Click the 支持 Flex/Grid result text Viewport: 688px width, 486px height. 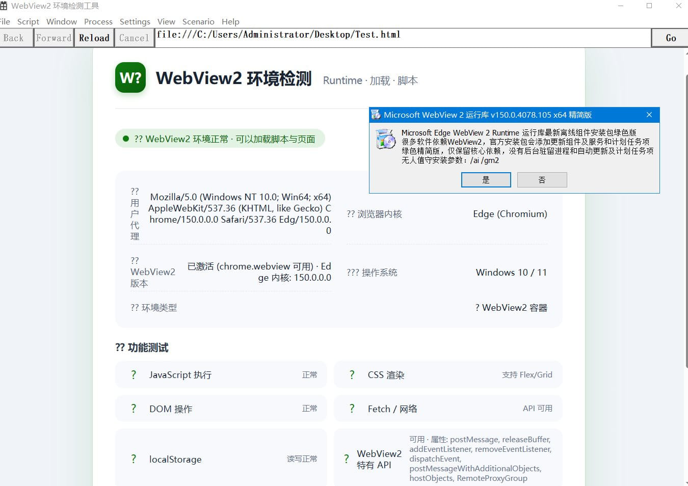click(527, 375)
